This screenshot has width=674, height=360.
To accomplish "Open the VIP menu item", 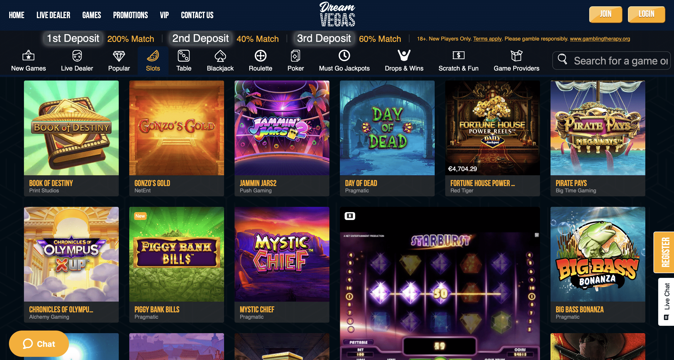I will tap(164, 15).
